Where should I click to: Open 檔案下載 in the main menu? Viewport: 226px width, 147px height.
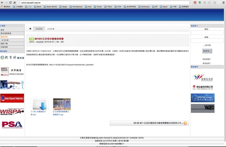[x=12, y=43]
